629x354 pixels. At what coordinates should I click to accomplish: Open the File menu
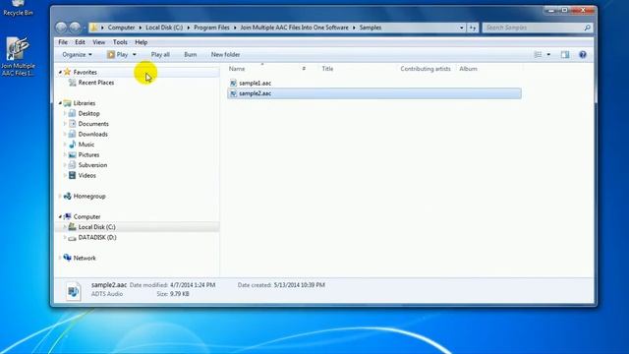click(63, 42)
